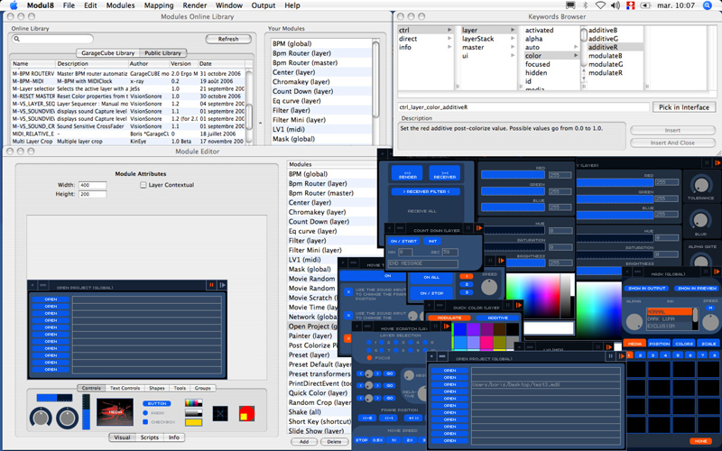Open the Modules menu

(x=121, y=5)
